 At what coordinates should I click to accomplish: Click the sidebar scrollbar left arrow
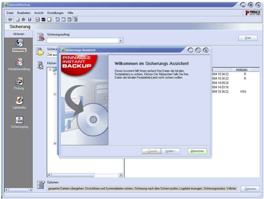click(7, 190)
